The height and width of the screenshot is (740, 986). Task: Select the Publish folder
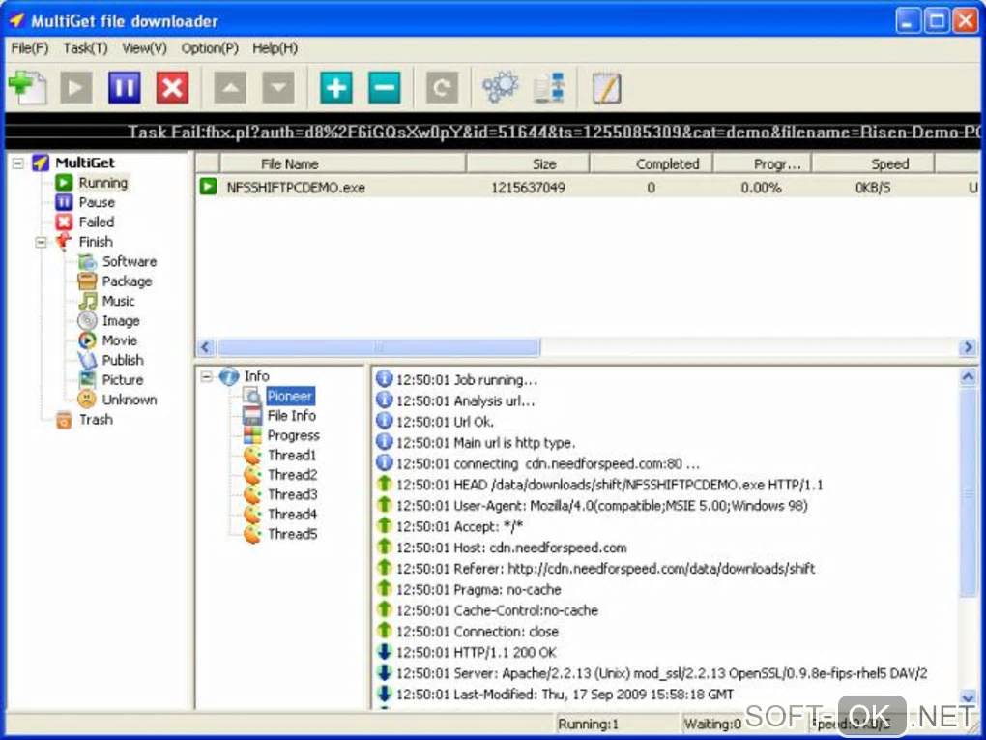coord(123,360)
